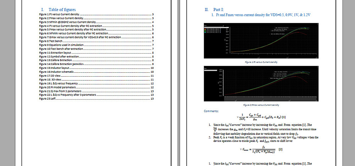
Task: Jump to 'Figure 16:Inductor schematic' entry
Action: tap(97, 72)
